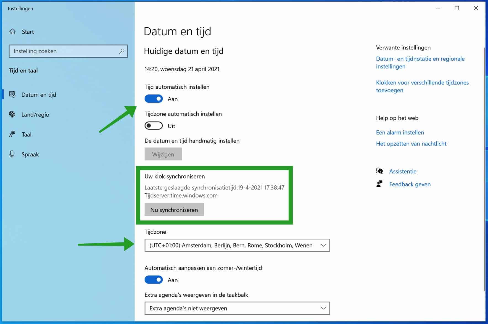Open the Datum en tijd section

tap(68, 94)
